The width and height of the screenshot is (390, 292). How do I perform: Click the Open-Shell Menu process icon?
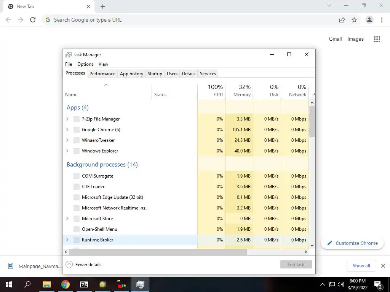[77, 229]
